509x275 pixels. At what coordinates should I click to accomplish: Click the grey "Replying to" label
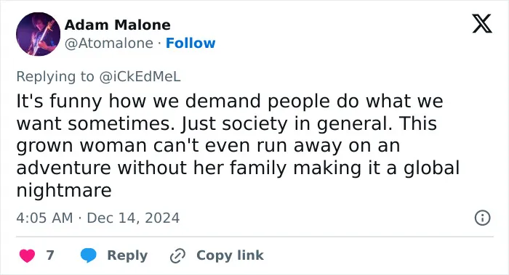[55, 77]
